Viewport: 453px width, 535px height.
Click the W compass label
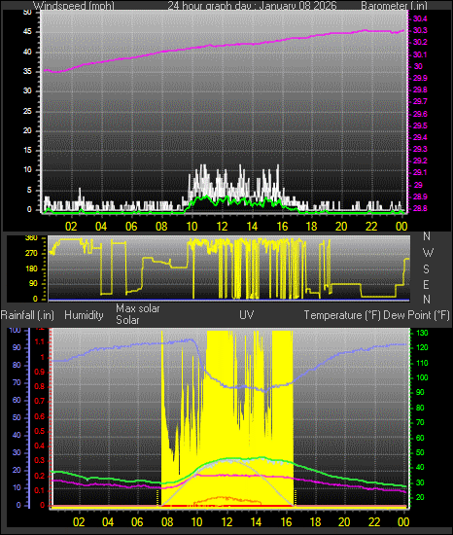point(428,253)
